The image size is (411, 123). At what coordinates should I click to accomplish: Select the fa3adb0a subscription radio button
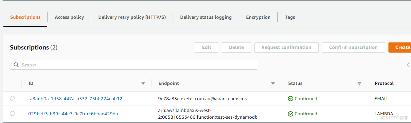tap(12, 98)
